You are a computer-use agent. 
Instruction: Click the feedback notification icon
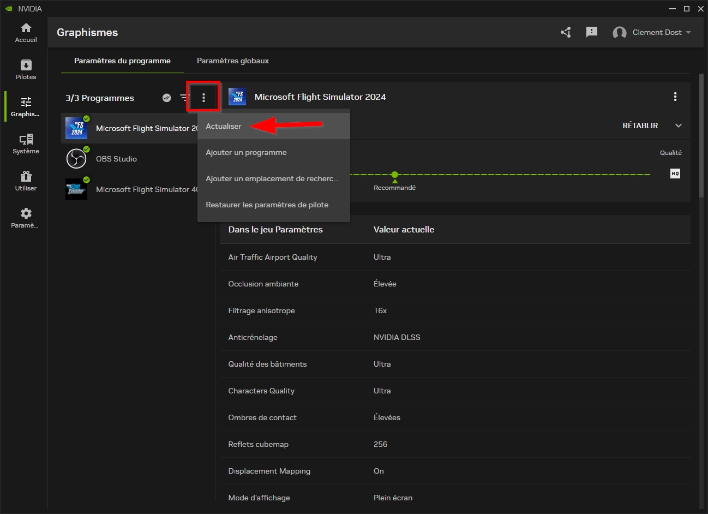(x=592, y=32)
